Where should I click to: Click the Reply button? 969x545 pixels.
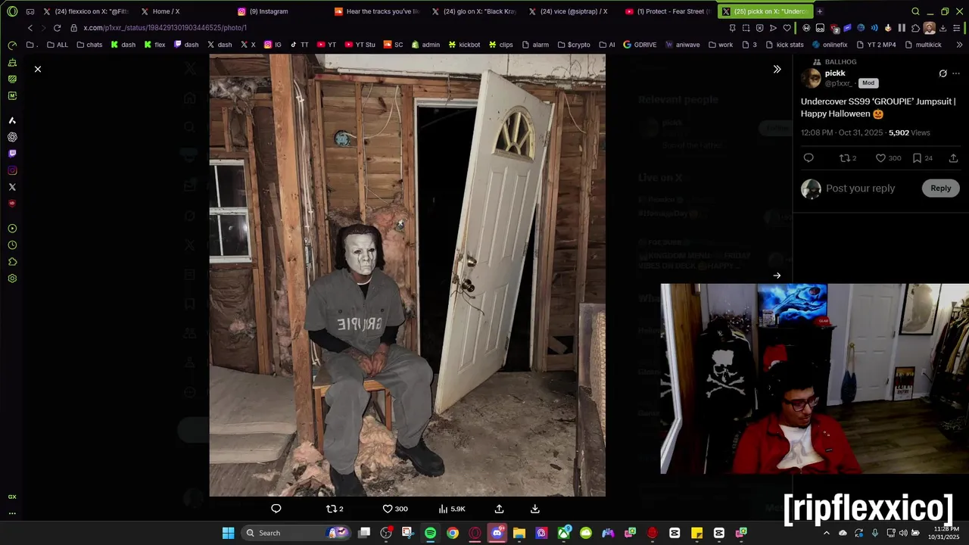(x=941, y=188)
